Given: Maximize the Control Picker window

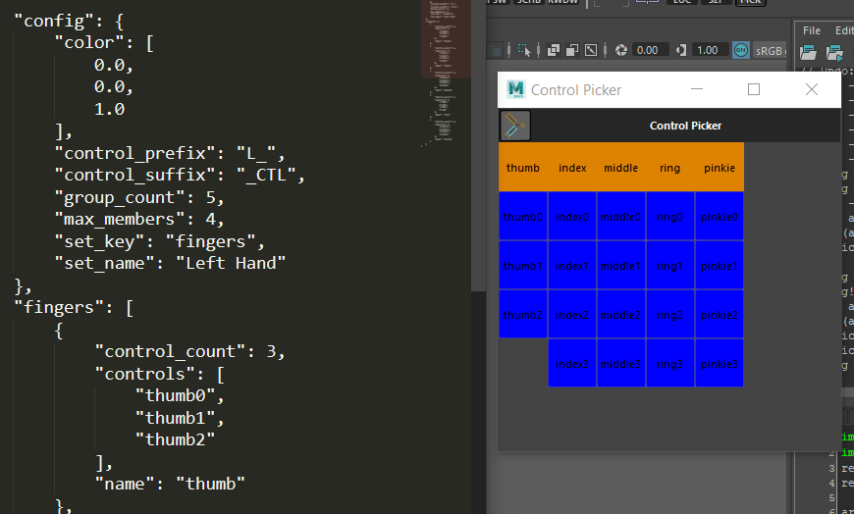Looking at the screenshot, I should coord(754,89).
